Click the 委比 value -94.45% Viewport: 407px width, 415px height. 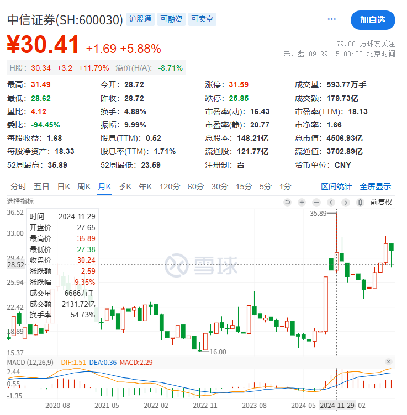point(45,125)
